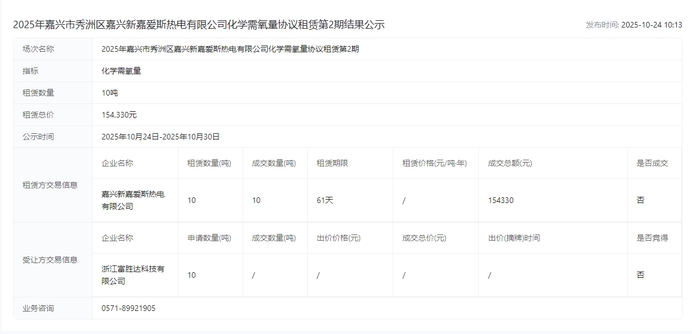Image resolution: width=692 pixels, height=334 pixels.
Task: Click the 是否竞得 column header
Action: pyautogui.click(x=652, y=238)
